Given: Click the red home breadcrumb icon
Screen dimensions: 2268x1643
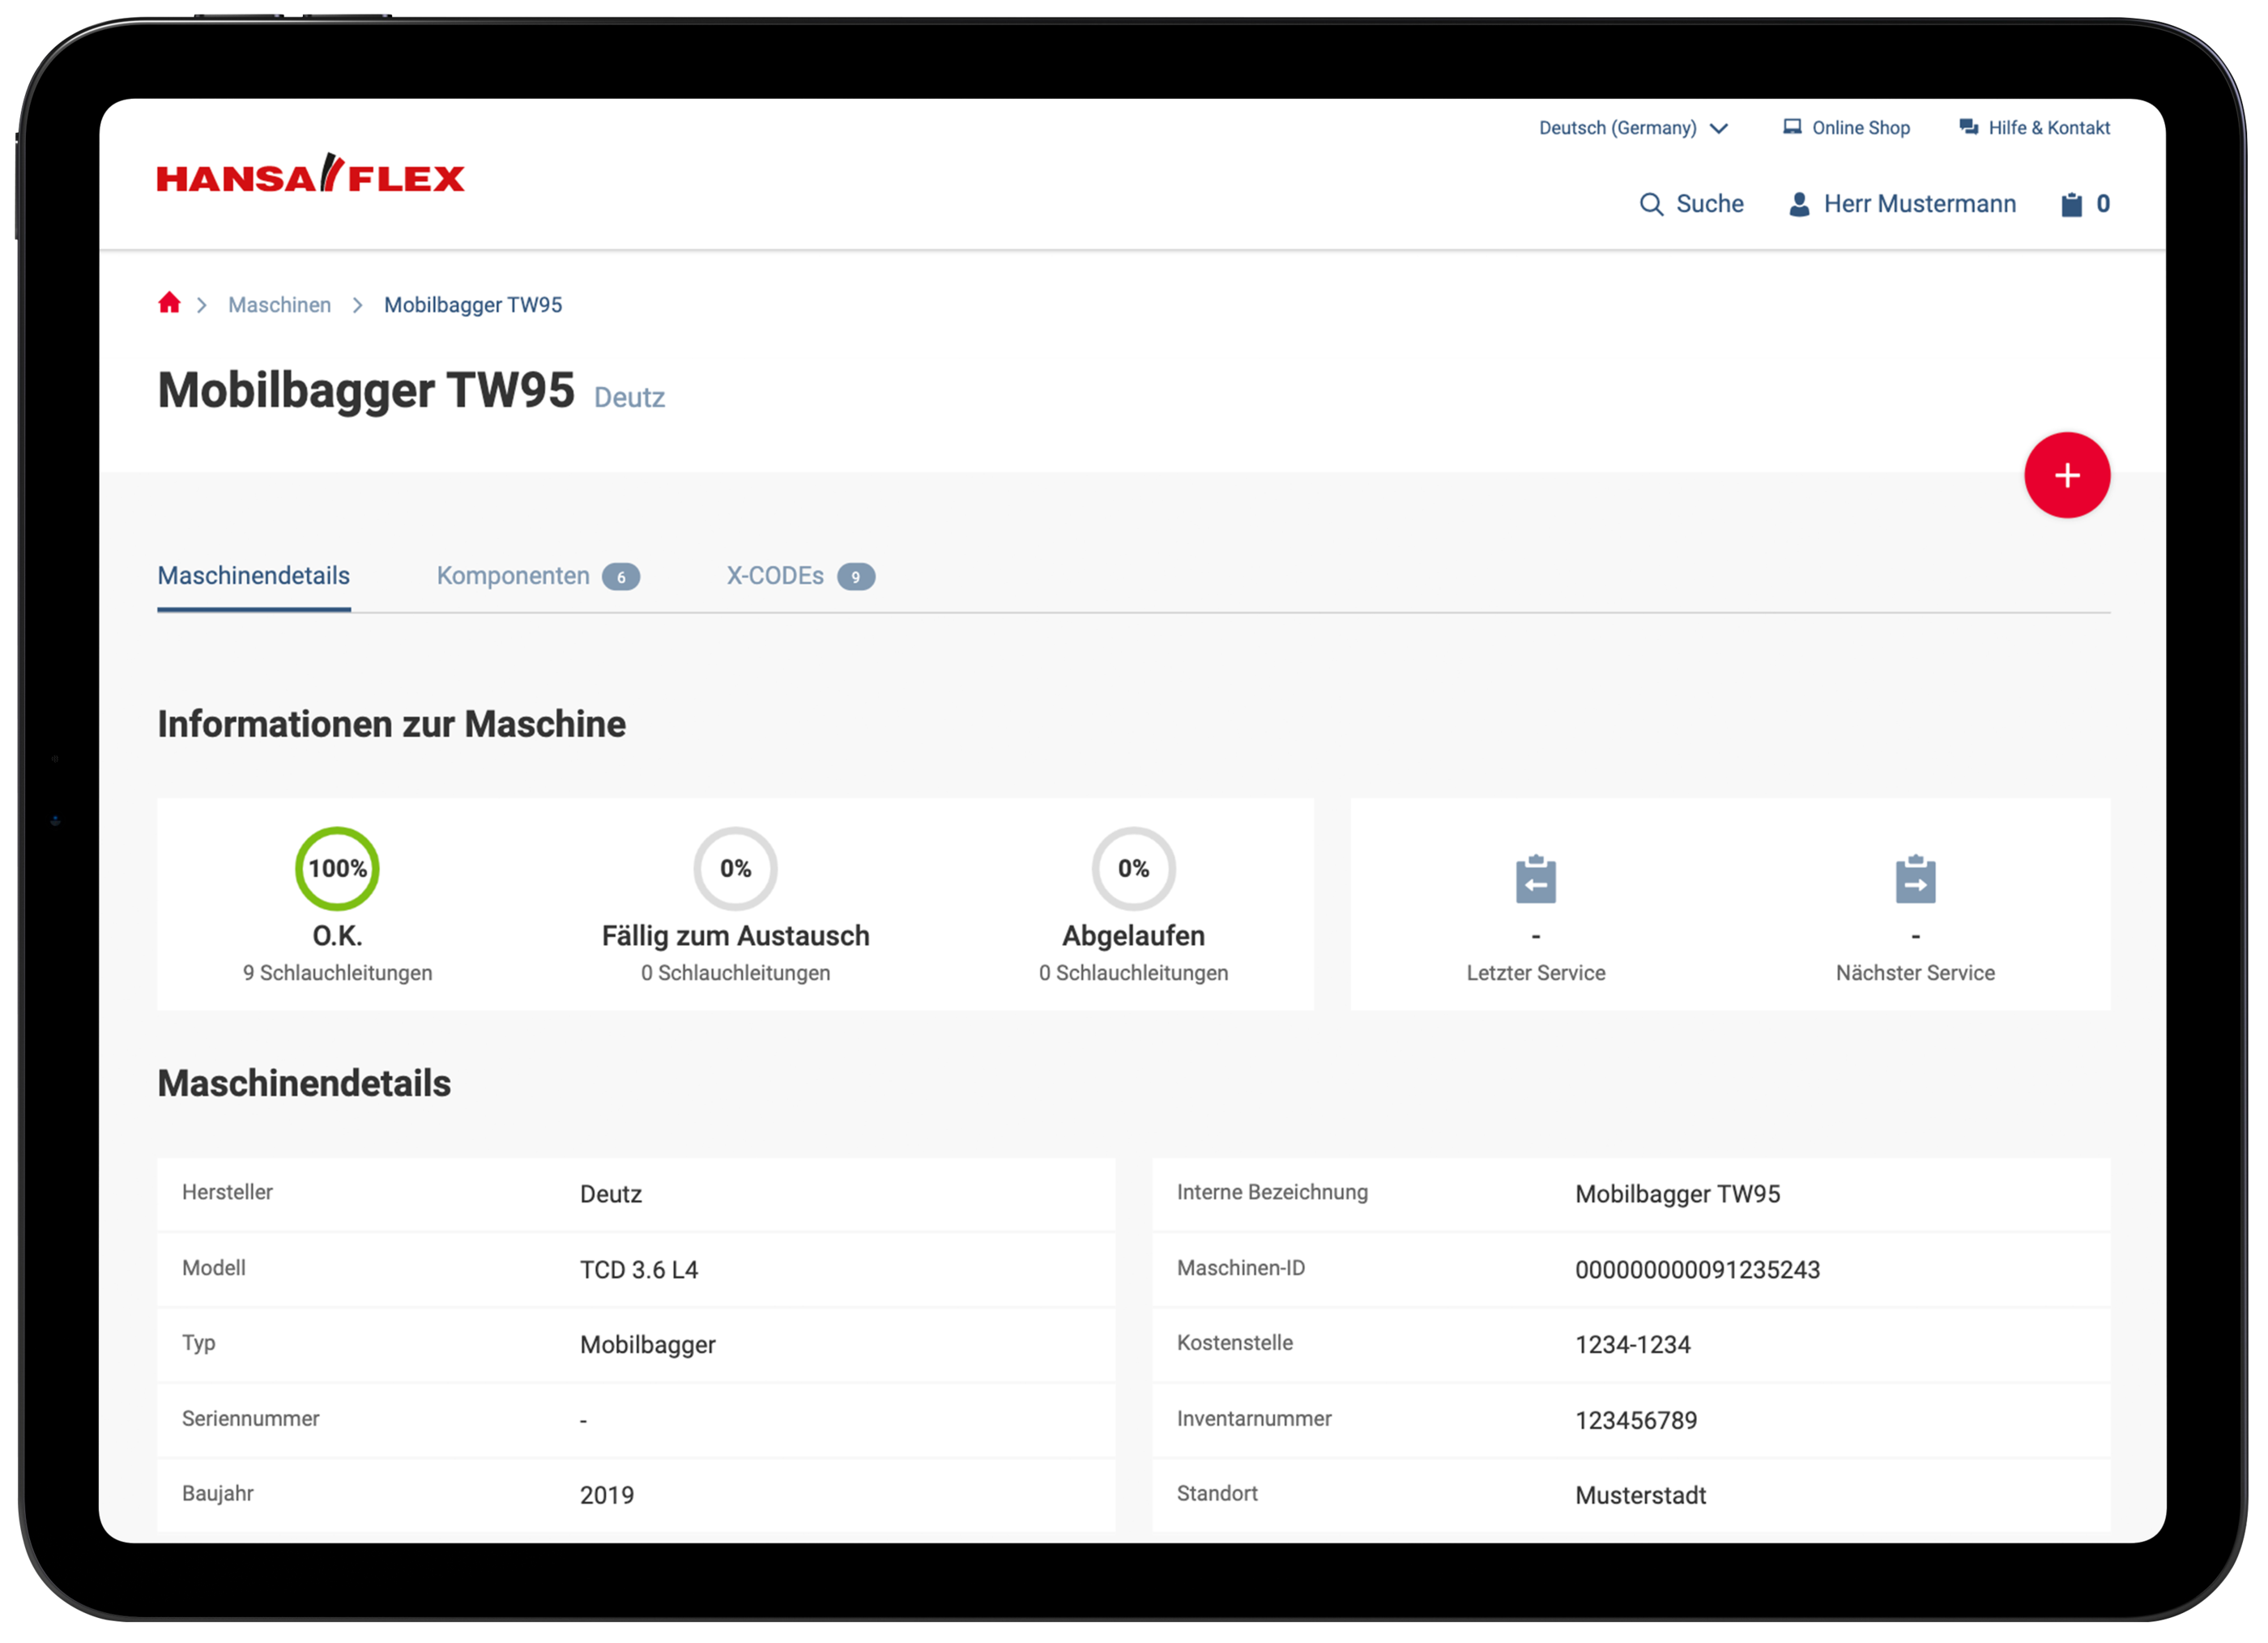Looking at the screenshot, I should (x=169, y=303).
